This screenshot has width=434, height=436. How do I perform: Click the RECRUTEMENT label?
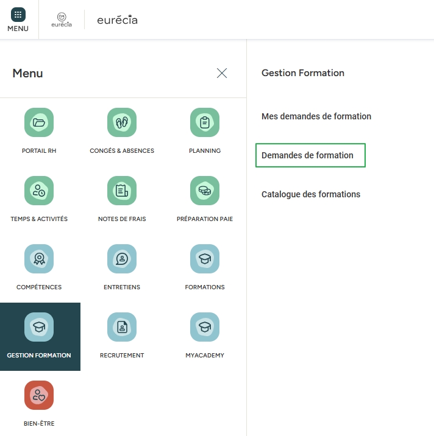coord(122,355)
